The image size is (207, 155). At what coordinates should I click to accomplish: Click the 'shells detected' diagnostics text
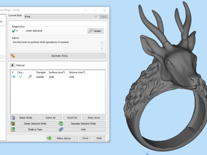(x=34, y=31)
